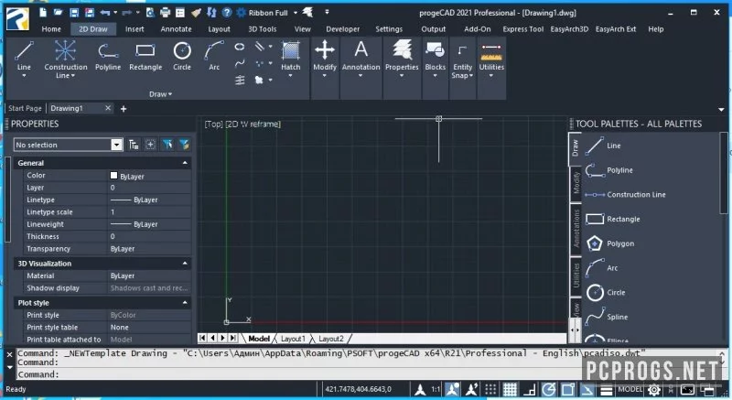
Task: Click the undo arrow icon
Action: (105, 13)
